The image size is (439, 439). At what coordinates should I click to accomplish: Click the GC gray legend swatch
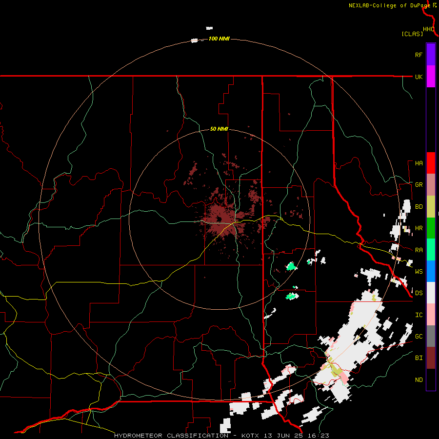tap(431, 336)
